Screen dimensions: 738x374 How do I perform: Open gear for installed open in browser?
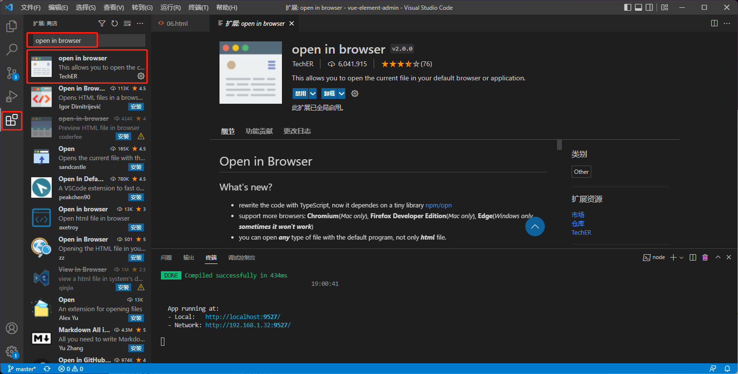(141, 76)
